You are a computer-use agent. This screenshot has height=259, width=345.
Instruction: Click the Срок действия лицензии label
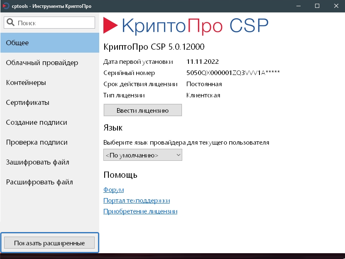point(140,84)
